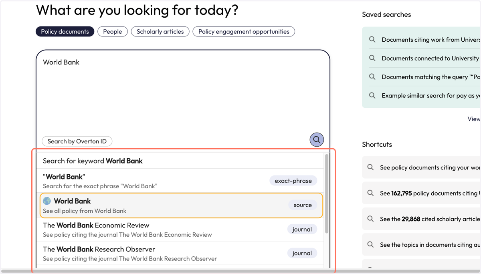This screenshot has width=481, height=274.
Task: Open See the 29,868 cited scholarly articles shortcut
Action: (x=421, y=219)
